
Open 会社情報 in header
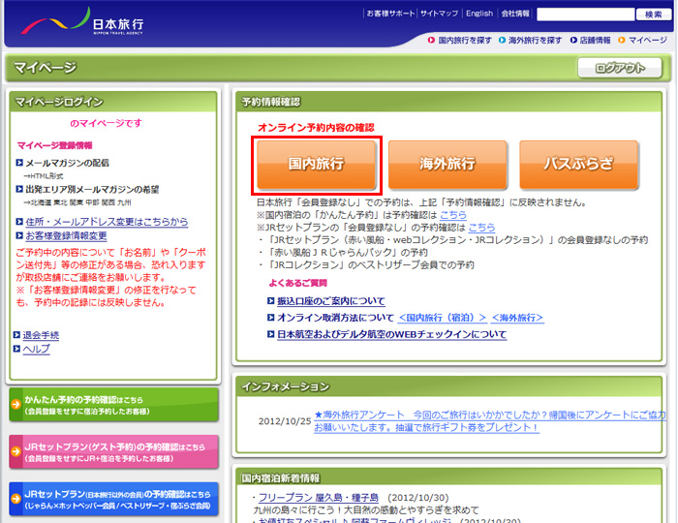(515, 14)
